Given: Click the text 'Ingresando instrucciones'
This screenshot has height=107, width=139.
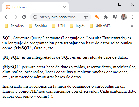Looking at the screenshot, I should (25, 86).
